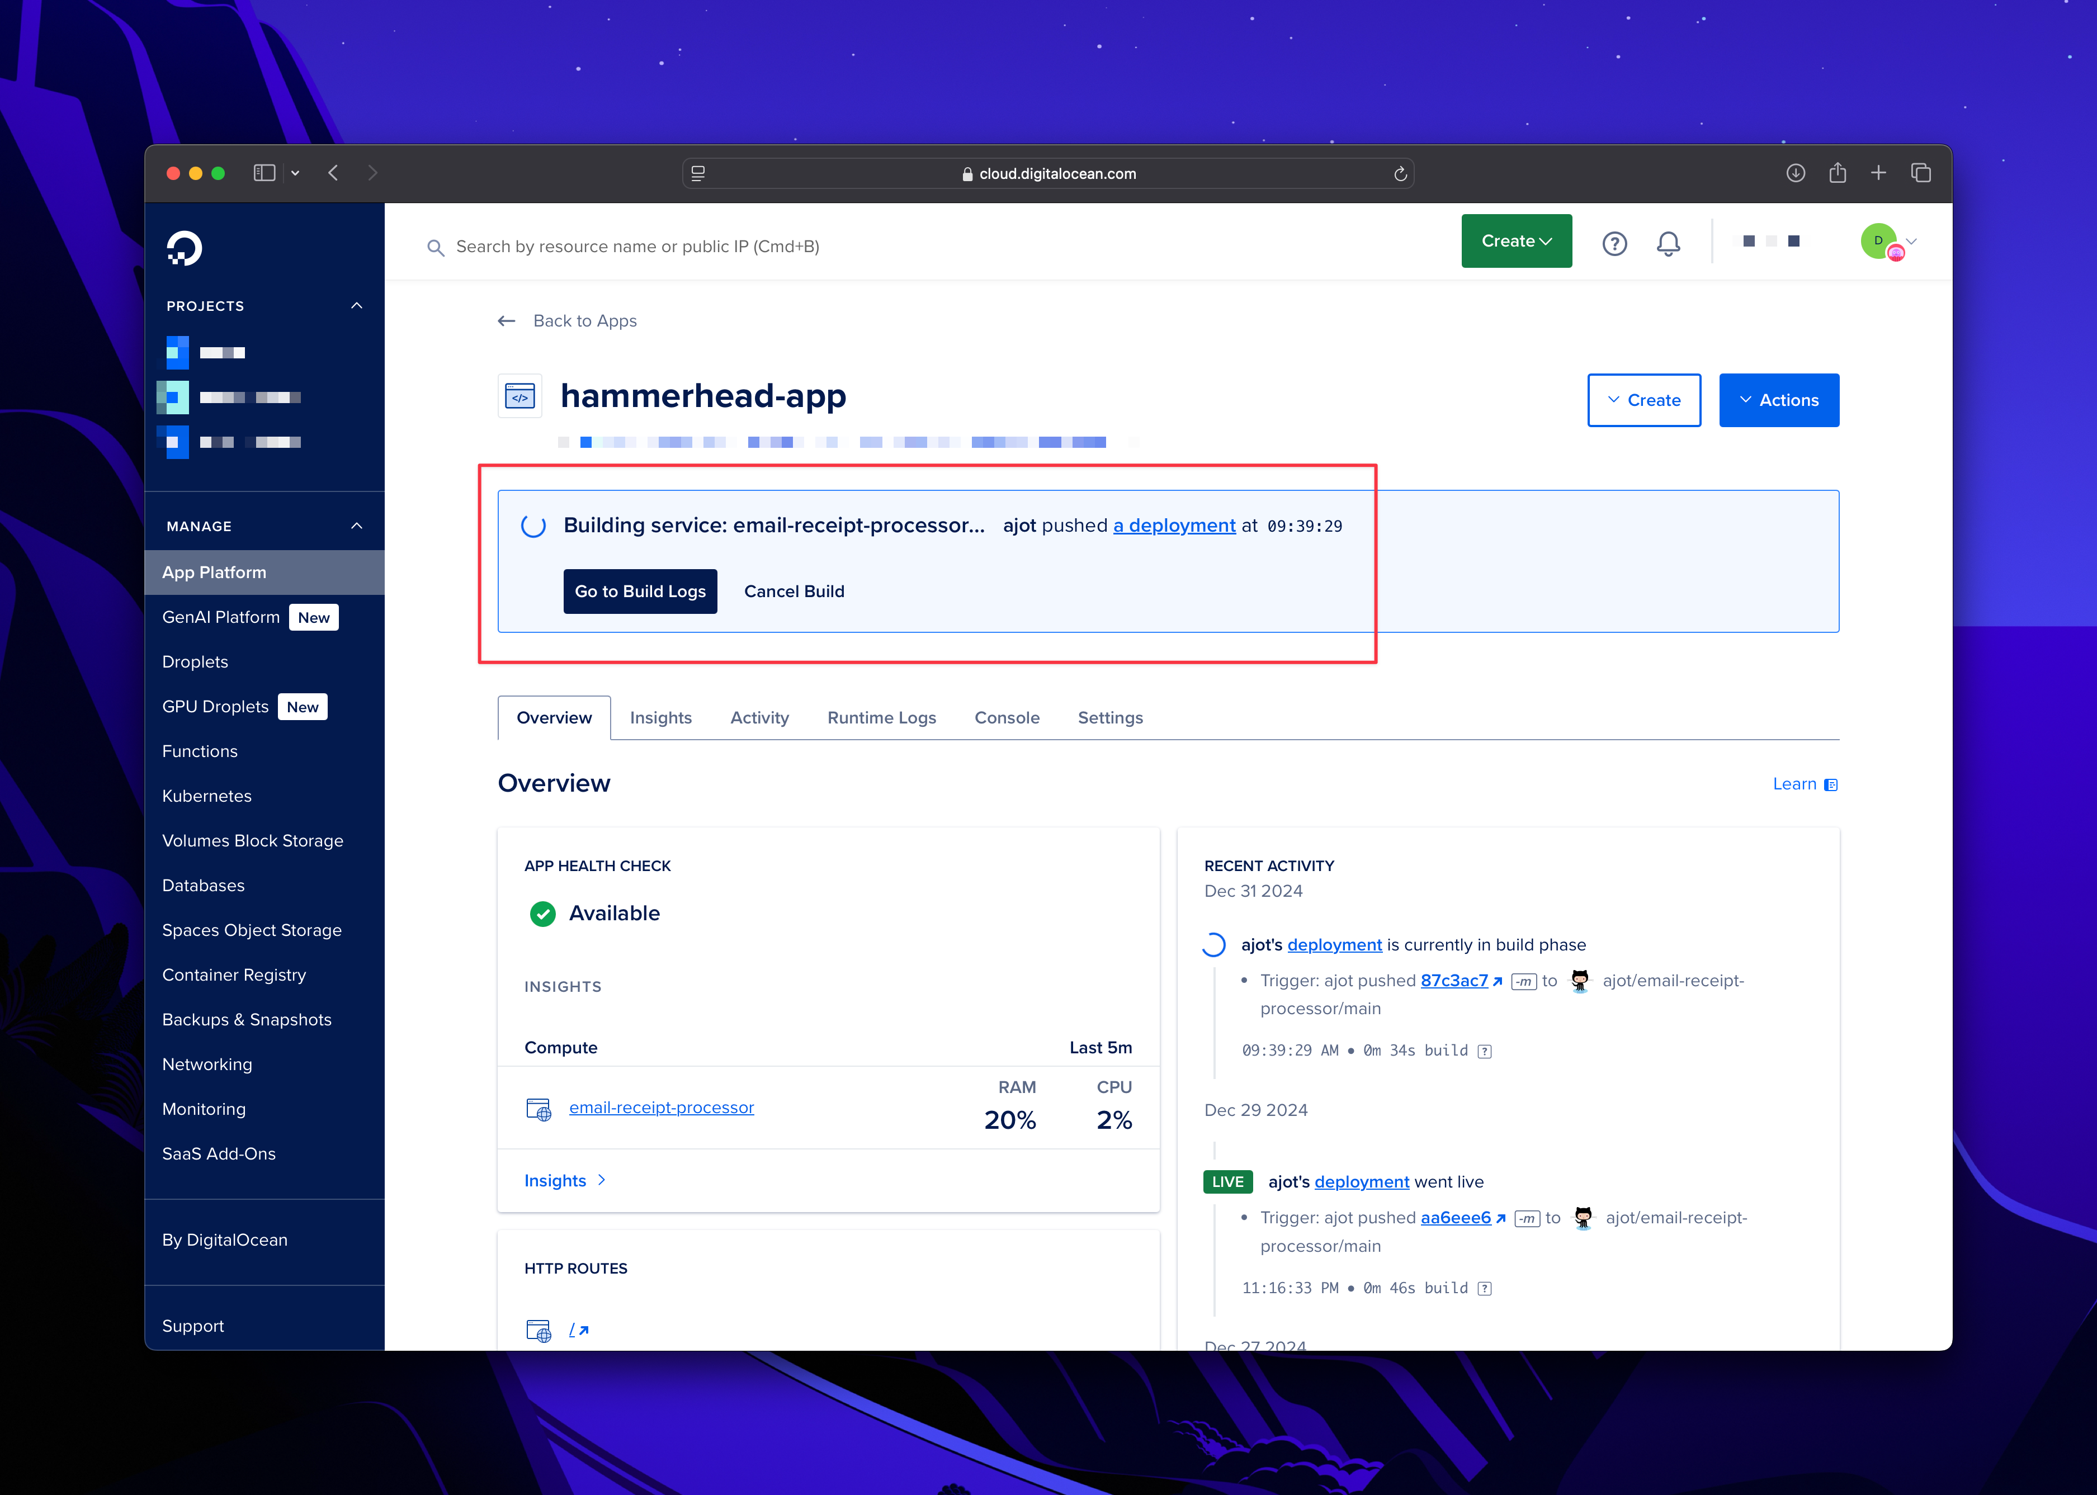
Task: Click the help icon next to 0m 46s build
Action: [1485, 1289]
